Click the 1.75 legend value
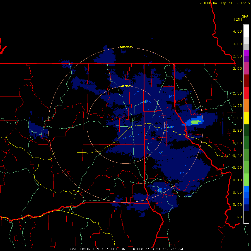The width and height of the screenshot is (251, 251). (x=237, y=81)
